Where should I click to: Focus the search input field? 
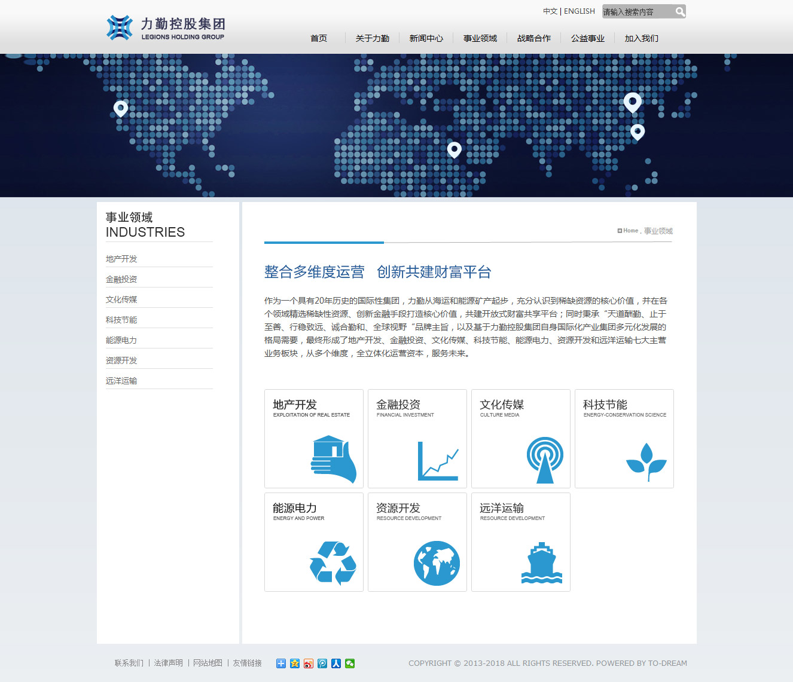[636, 11]
